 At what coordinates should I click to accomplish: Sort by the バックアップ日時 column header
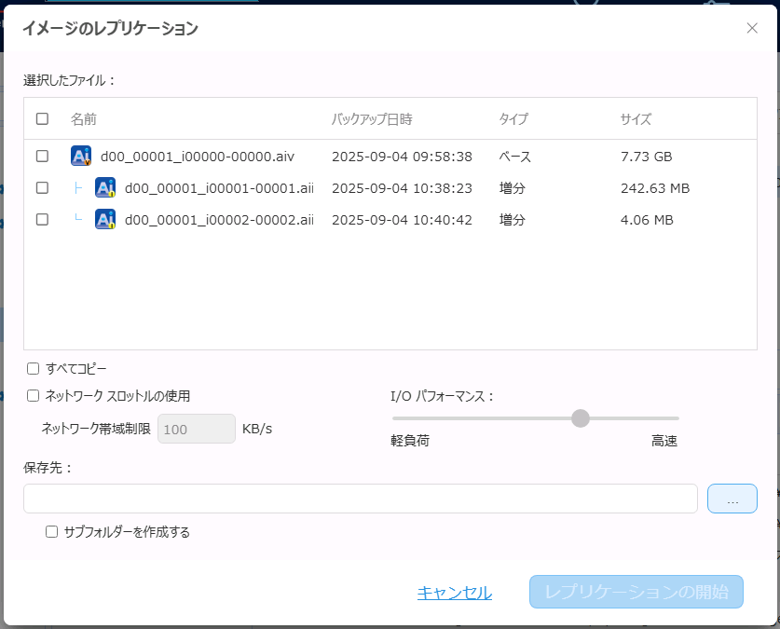372,119
